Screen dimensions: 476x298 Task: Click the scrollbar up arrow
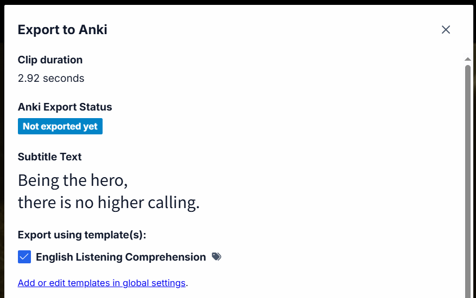[x=467, y=59]
